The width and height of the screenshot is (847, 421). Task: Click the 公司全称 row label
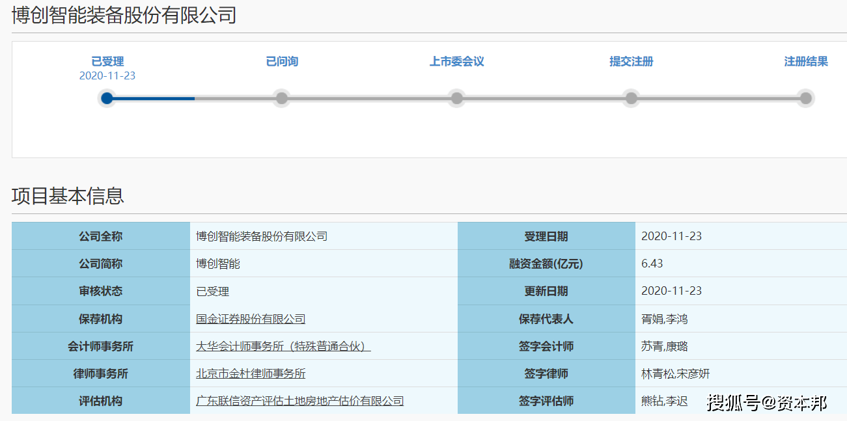101,236
